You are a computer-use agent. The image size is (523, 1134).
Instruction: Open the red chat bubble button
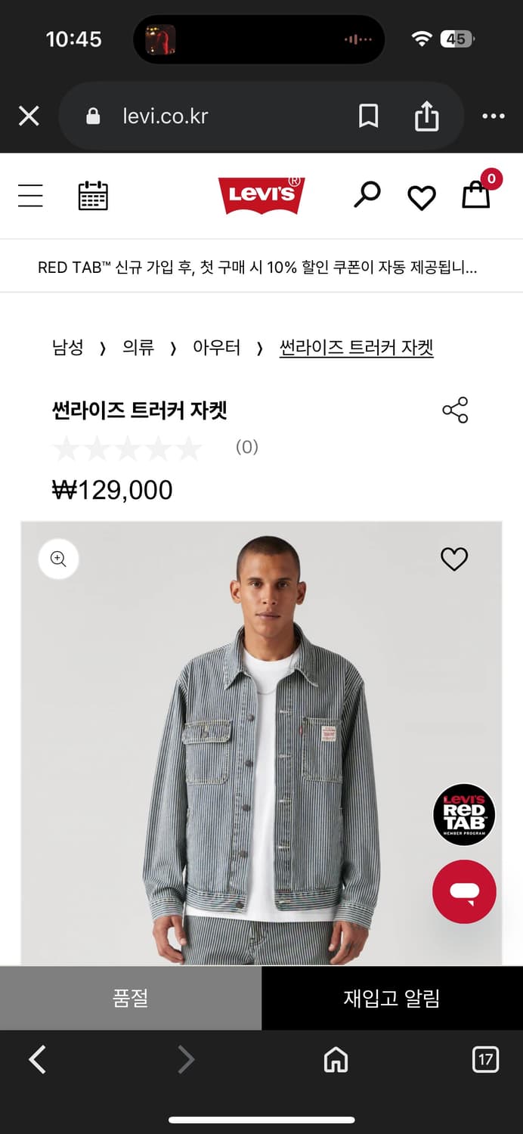click(464, 891)
